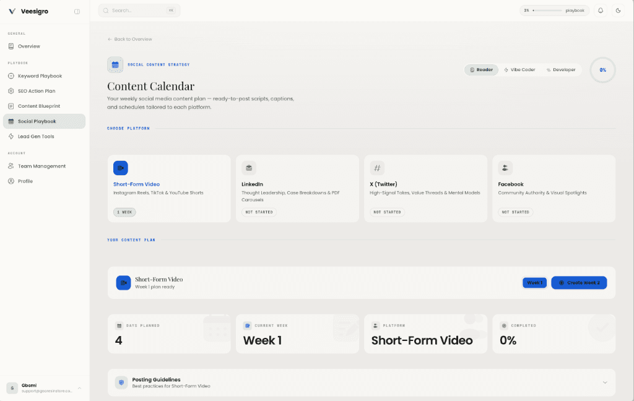634x401 pixels.
Task: Open Lead Gen Tools
Action: tap(44, 136)
